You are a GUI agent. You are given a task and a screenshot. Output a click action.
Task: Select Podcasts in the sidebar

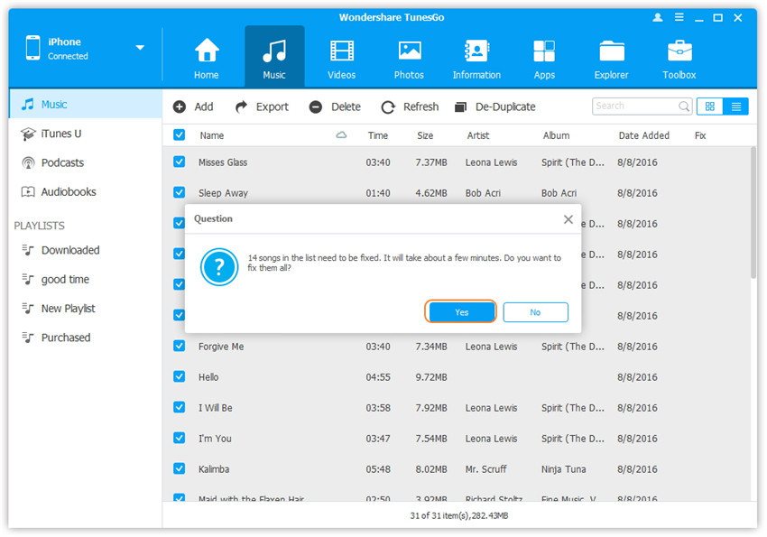[x=62, y=163]
